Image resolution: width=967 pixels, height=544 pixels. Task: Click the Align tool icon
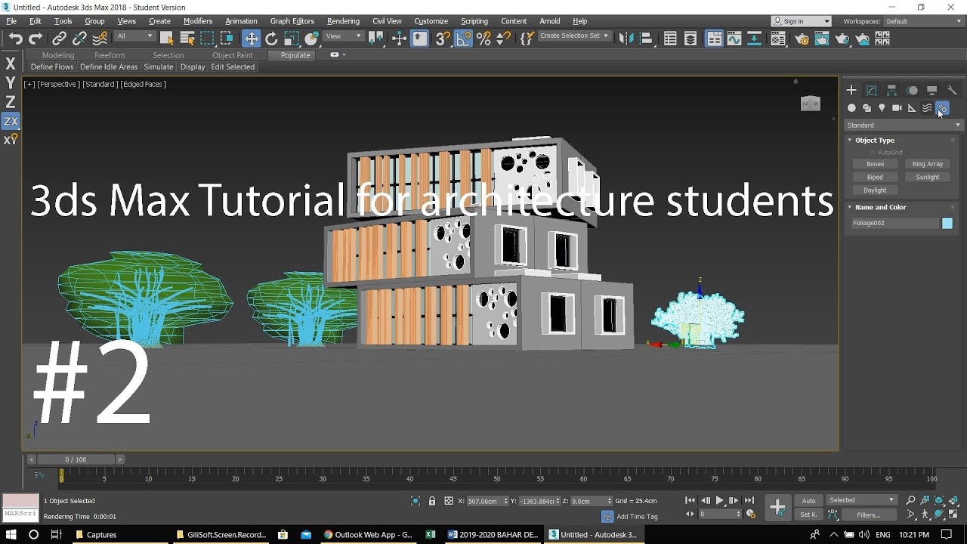pyautogui.click(x=646, y=39)
